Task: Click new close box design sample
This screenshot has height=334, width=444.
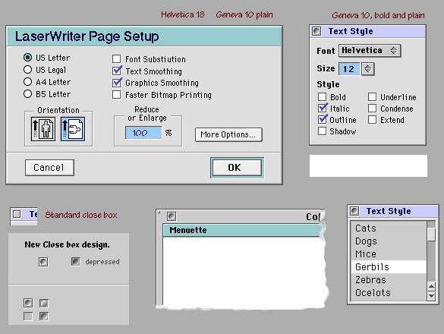Action: (43, 262)
